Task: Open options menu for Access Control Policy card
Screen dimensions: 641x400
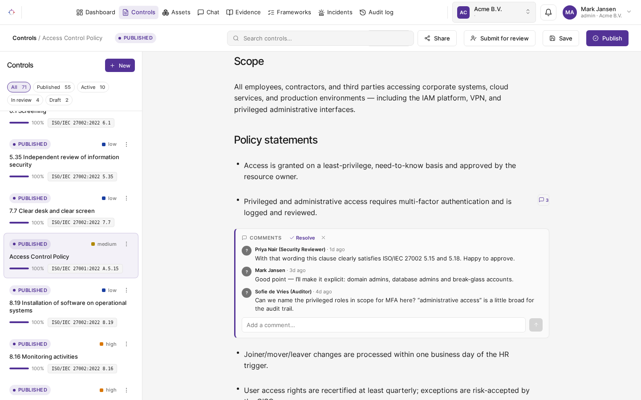Action: (x=126, y=244)
